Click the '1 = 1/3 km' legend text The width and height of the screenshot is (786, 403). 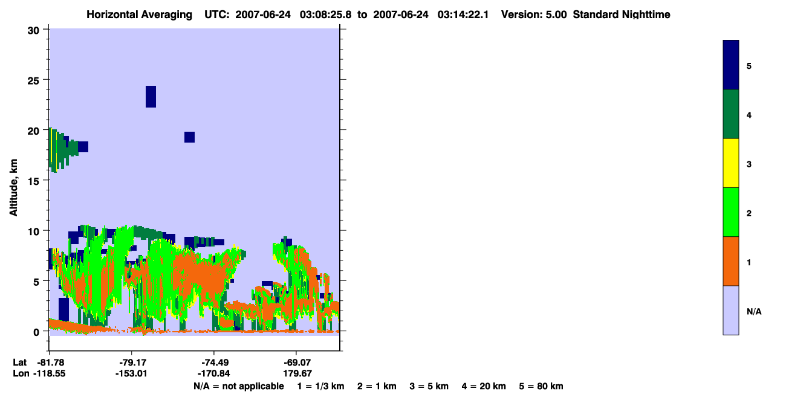click(320, 386)
